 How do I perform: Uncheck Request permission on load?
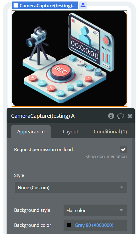[x=123, y=150]
